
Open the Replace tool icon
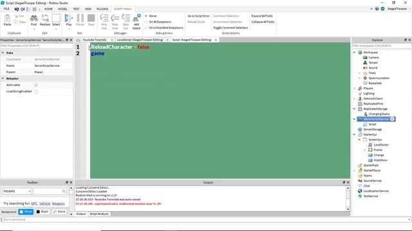click(45, 19)
